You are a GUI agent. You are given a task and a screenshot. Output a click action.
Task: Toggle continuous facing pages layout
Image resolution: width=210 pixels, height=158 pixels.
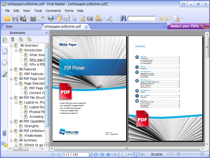click(x=142, y=154)
